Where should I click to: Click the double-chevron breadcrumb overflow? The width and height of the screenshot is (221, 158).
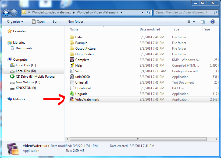[29, 12]
